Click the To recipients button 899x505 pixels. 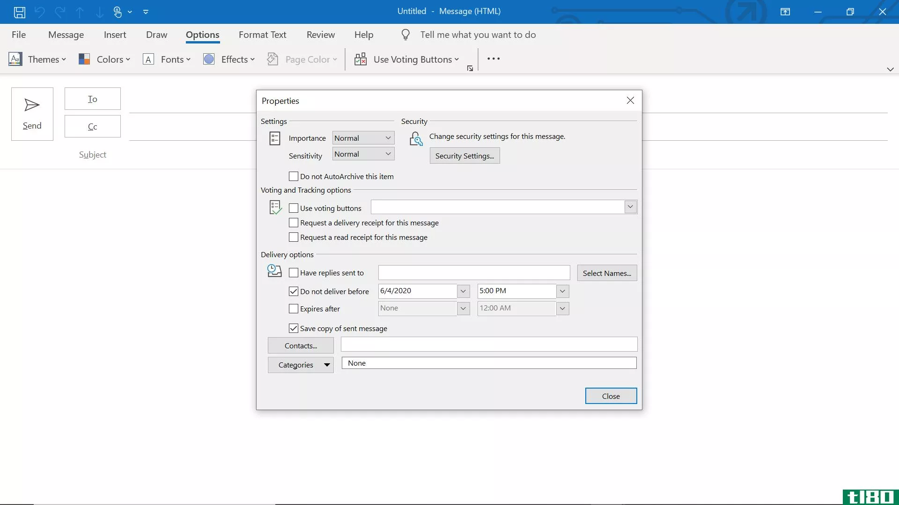pyautogui.click(x=93, y=99)
